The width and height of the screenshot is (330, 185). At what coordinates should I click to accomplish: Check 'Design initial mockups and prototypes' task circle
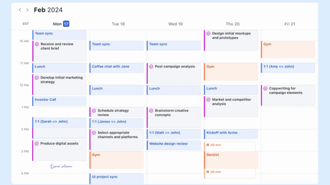pyautogui.click(x=208, y=33)
